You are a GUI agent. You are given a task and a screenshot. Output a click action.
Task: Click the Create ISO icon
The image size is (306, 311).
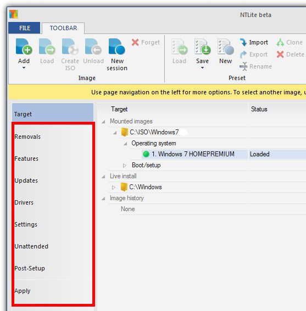point(70,47)
